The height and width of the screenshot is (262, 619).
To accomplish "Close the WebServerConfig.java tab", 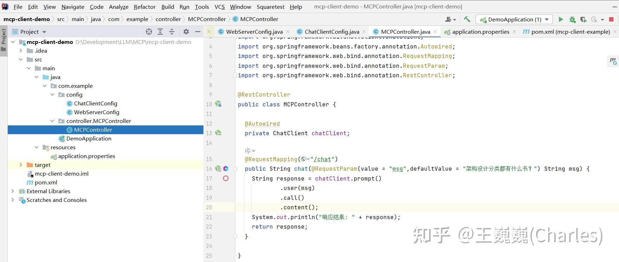I will (x=288, y=32).
